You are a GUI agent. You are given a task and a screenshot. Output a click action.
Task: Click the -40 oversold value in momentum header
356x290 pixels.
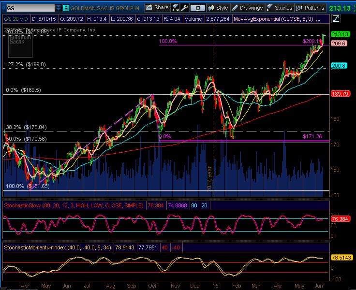[176, 247]
